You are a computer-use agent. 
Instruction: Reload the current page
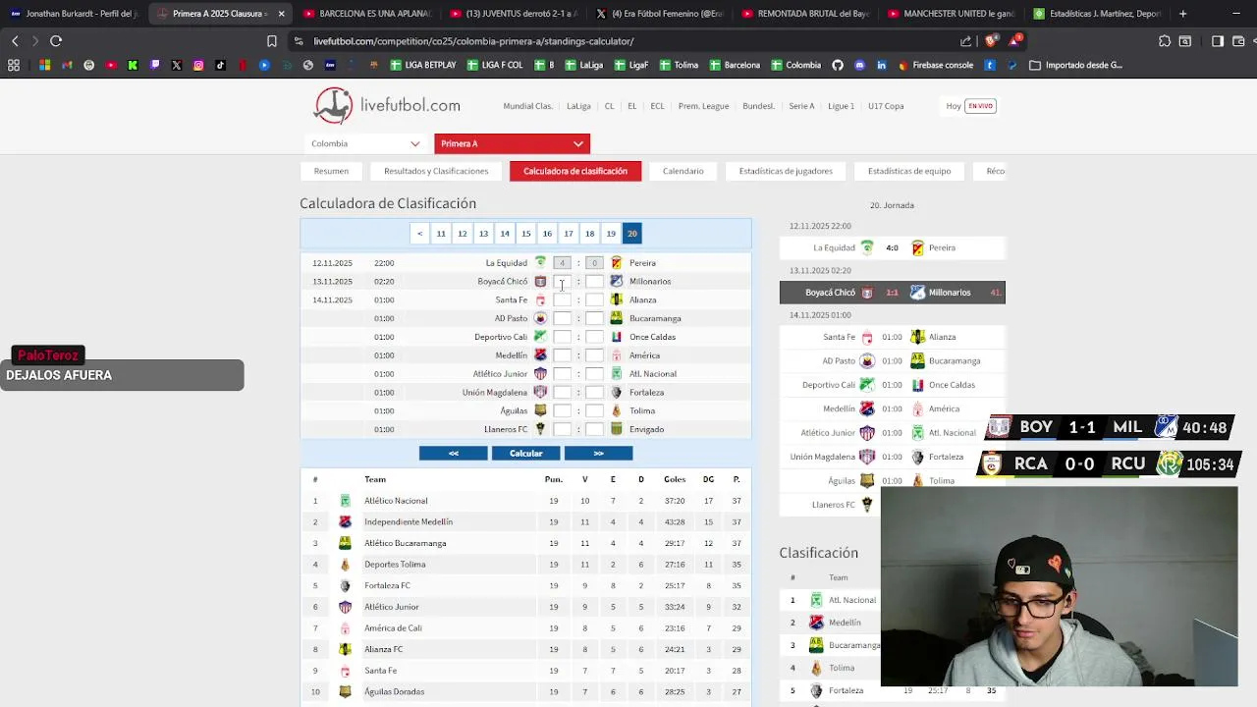coord(56,41)
